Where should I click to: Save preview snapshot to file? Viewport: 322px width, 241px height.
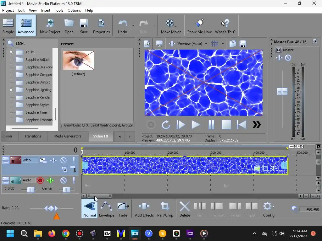[x=243, y=43]
